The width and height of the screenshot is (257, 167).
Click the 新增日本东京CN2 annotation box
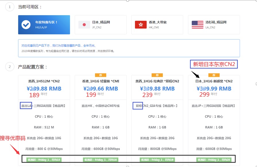coord(214,64)
